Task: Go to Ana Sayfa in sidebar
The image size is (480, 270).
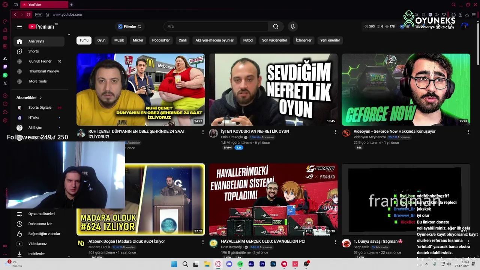Action: [39, 41]
